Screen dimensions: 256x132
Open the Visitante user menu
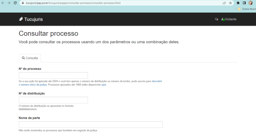click(x=229, y=19)
